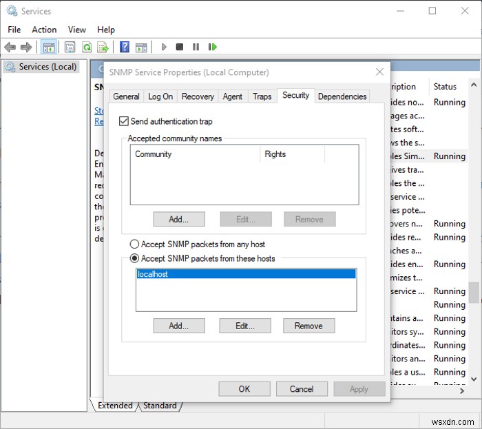Click the Status column header in Services
The height and width of the screenshot is (429, 482).
coord(448,87)
